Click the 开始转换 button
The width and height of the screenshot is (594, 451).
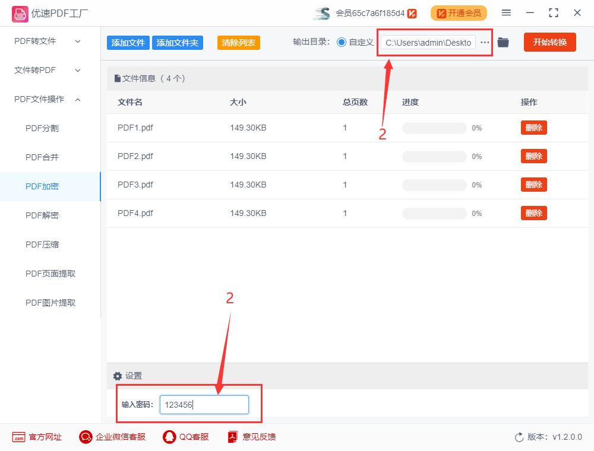[549, 42]
